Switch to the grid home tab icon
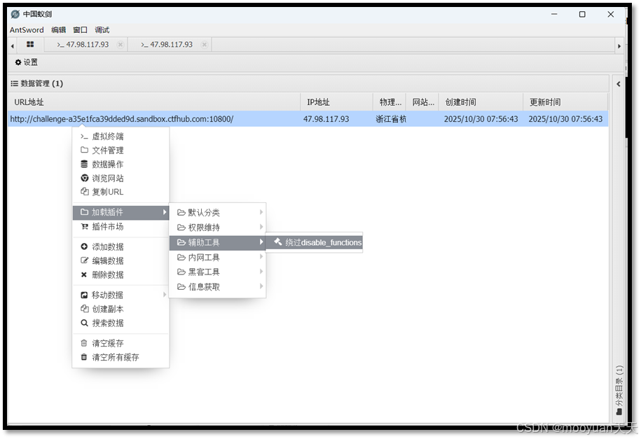The image size is (641, 439). click(x=30, y=44)
